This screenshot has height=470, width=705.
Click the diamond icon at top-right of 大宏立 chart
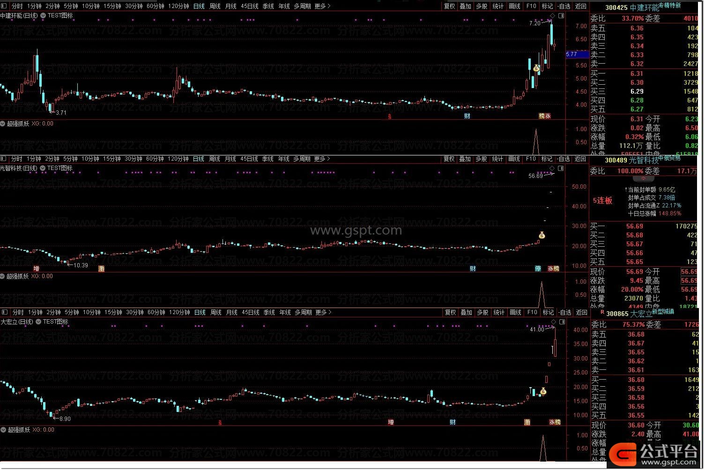coord(553,322)
